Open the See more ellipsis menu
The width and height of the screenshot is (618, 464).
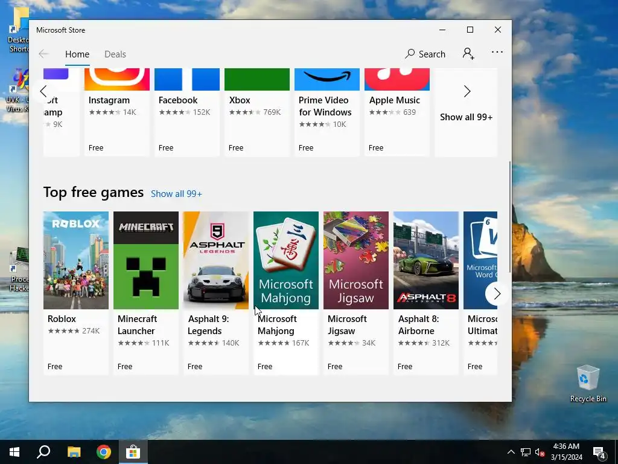(x=497, y=52)
